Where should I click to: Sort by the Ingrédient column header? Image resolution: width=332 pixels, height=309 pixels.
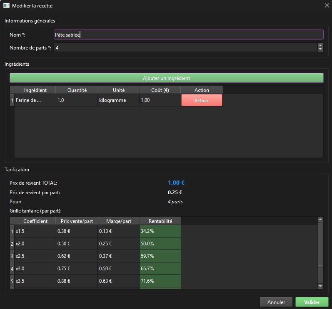coord(35,90)
